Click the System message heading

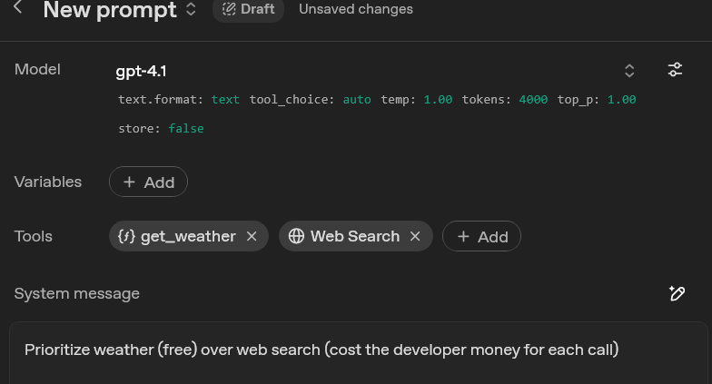76,294
